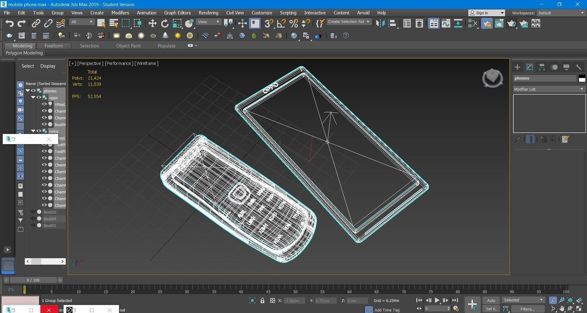Click the scene explorer horizontal scrollbar
This screenshot has height=313, width=587.
[x=45, y=261]
